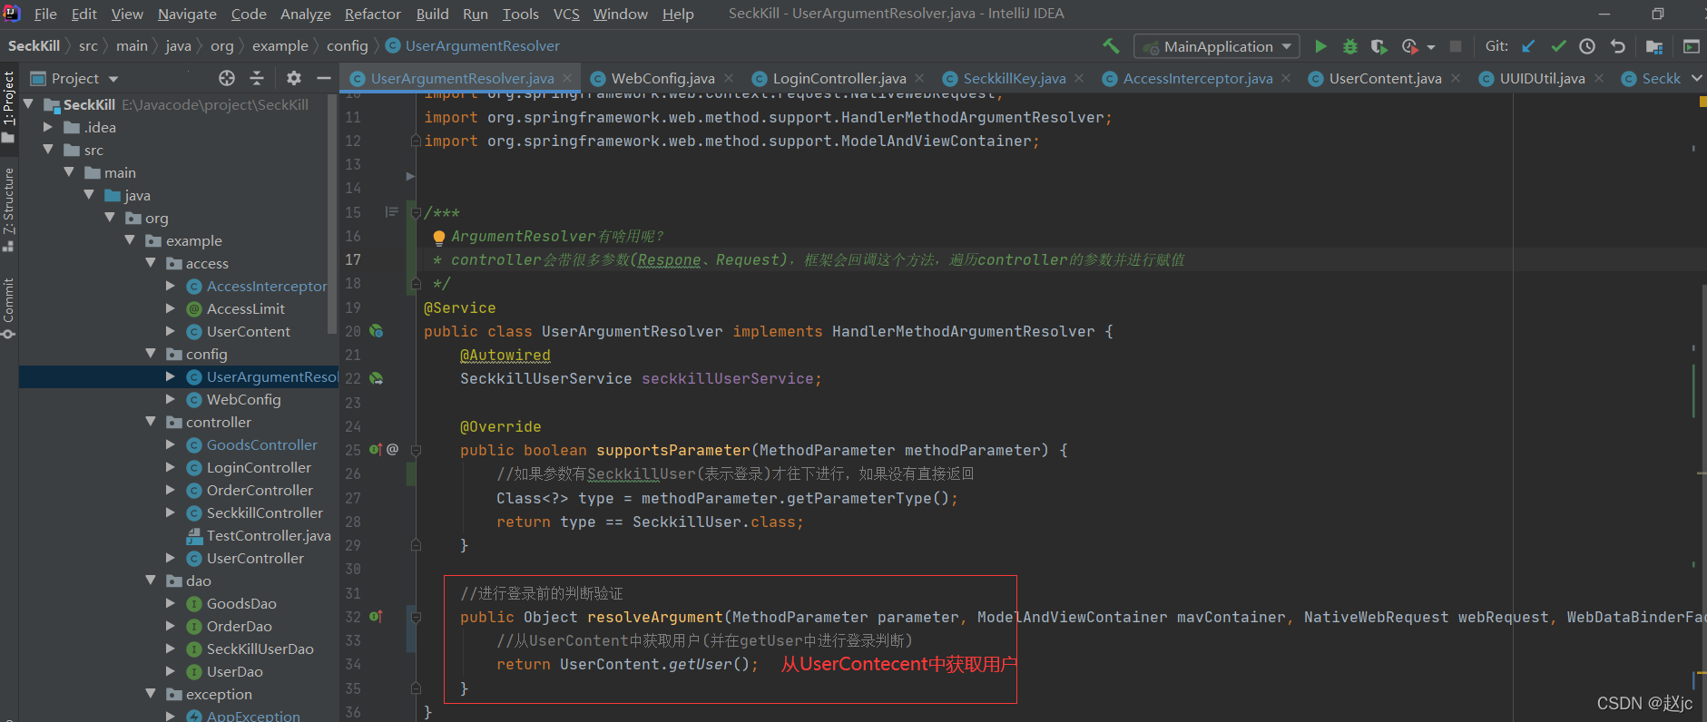Viewport: 1707px width, 722px height.
Task: Select WebConfig in project tree
Action: 243,399
